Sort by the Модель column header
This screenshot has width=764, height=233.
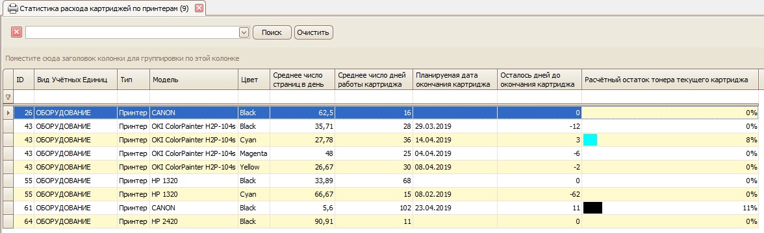[194, 80]
